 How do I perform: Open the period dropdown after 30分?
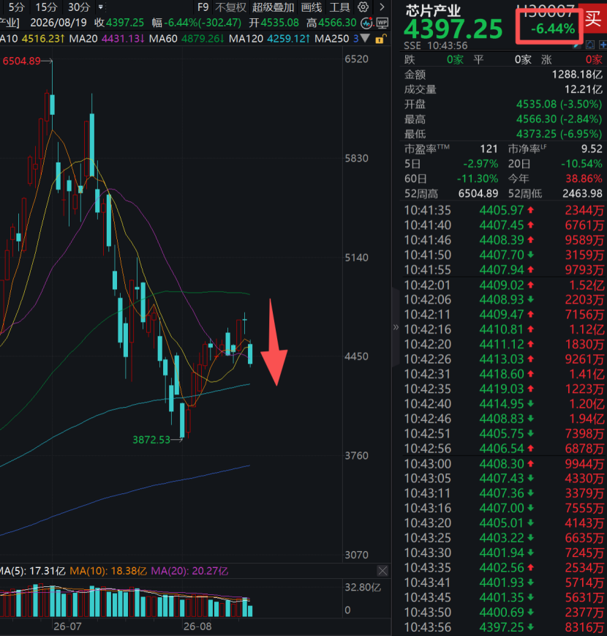click(x=101, y=7)
